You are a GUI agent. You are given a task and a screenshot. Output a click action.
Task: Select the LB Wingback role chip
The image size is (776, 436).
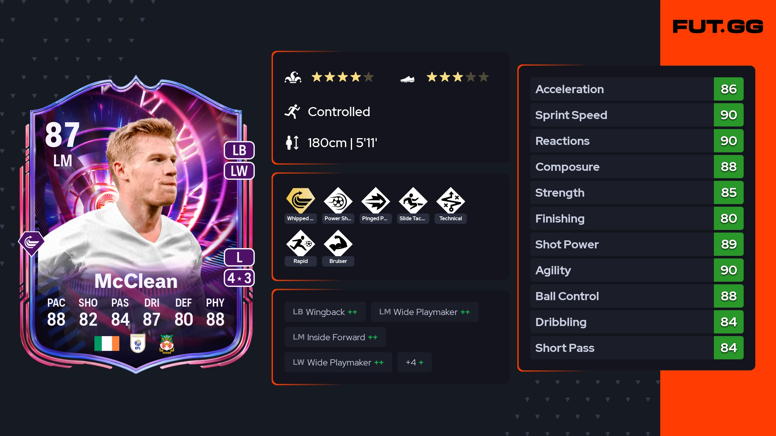325,312
